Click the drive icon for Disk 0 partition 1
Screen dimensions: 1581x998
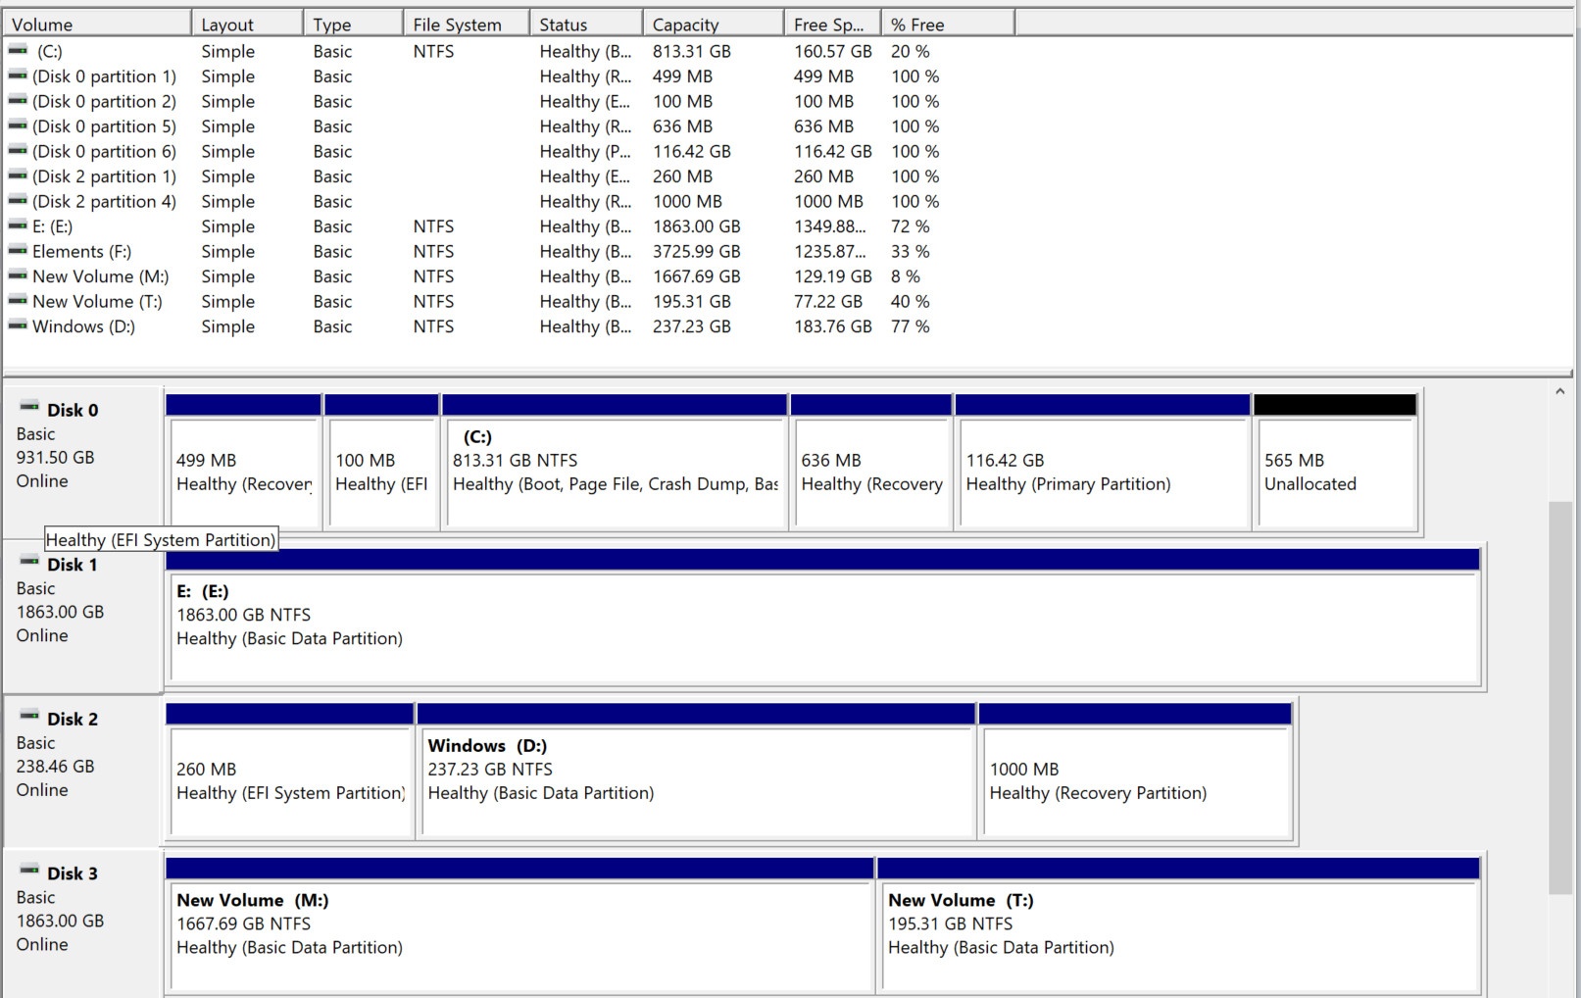coord(18,75)
